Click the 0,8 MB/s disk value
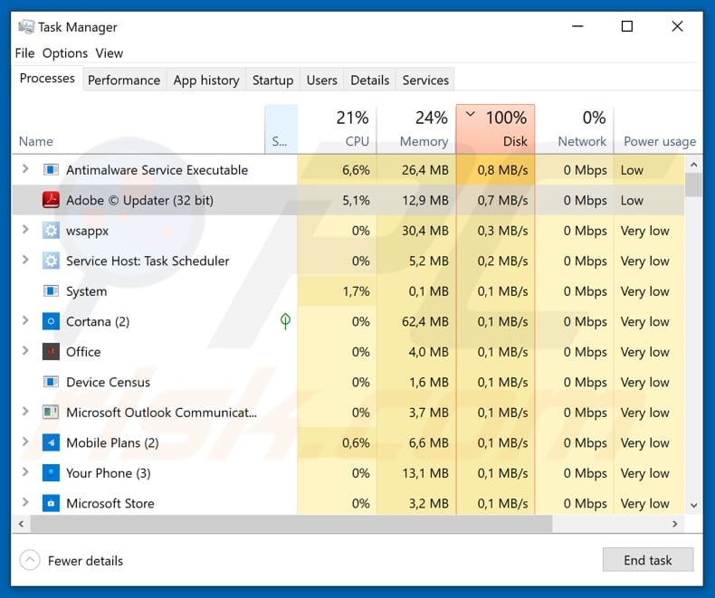This screenshot has height=598, width=715. (x=502, y=170)
